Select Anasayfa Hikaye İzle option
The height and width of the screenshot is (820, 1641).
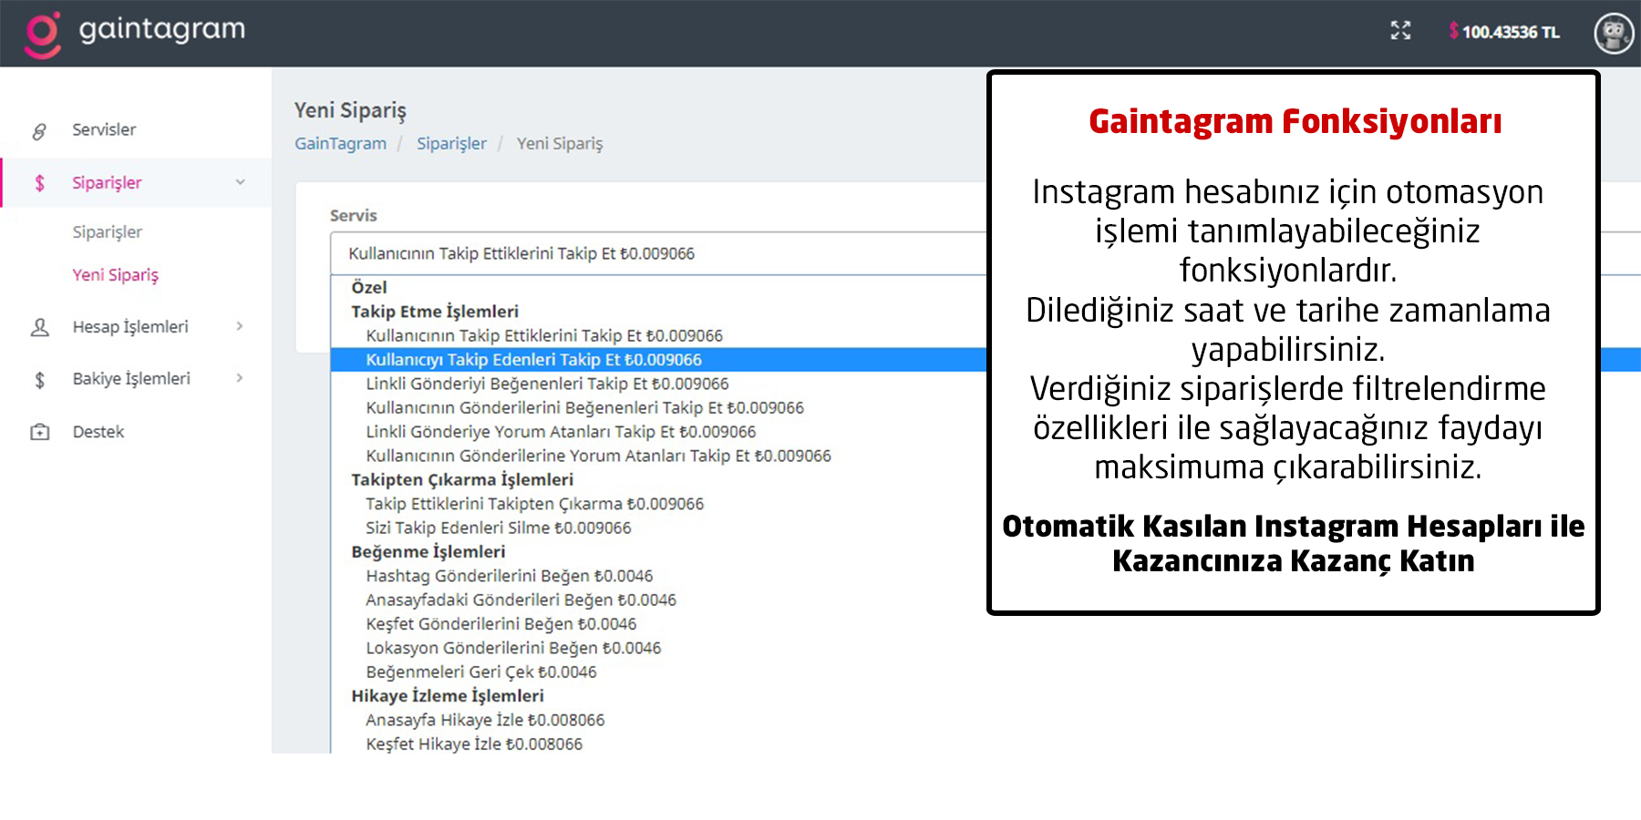pyautogui.click(x=485, y=721)
